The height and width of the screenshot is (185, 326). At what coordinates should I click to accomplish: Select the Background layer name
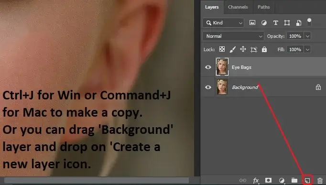[x=245, y=87]
